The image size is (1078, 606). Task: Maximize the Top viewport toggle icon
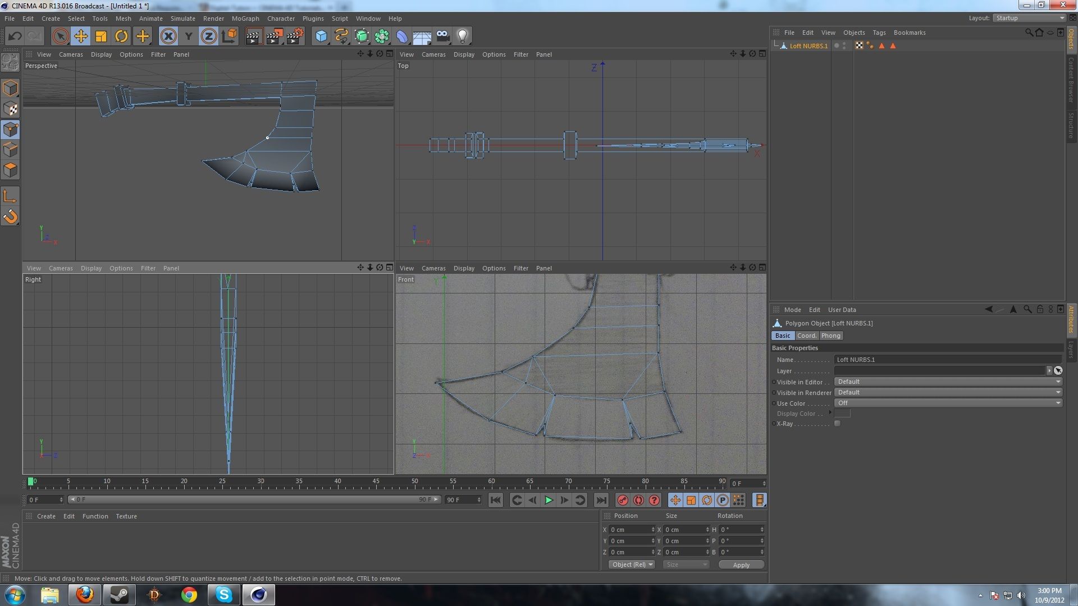(762, 54)
